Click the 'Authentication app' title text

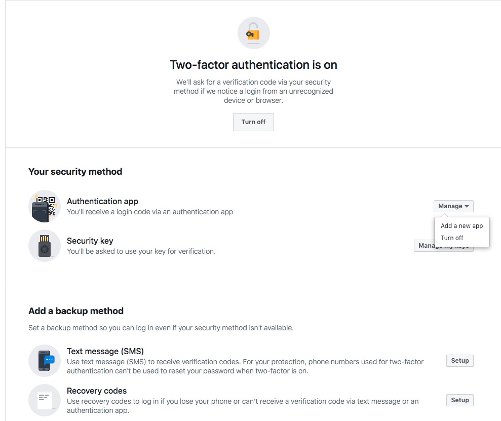pos(102,201)
